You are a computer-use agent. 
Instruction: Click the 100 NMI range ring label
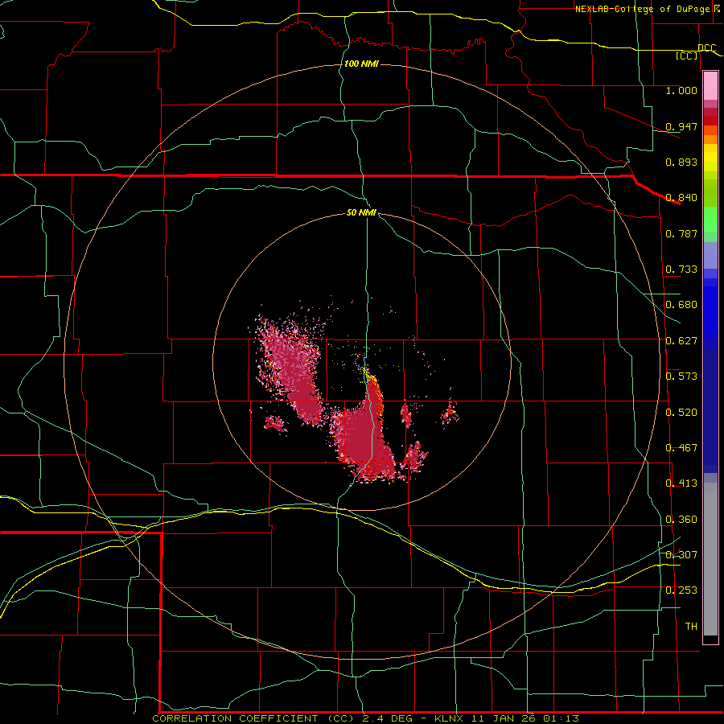pyautogui.click(x=361, y=64)
